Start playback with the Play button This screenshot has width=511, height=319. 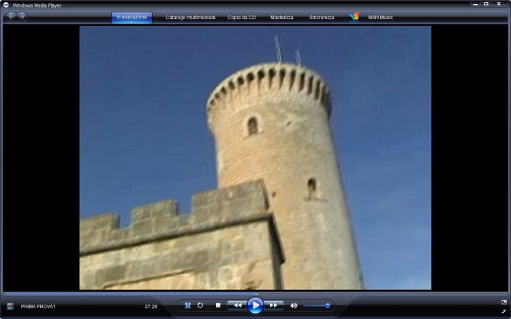[255, 305]
